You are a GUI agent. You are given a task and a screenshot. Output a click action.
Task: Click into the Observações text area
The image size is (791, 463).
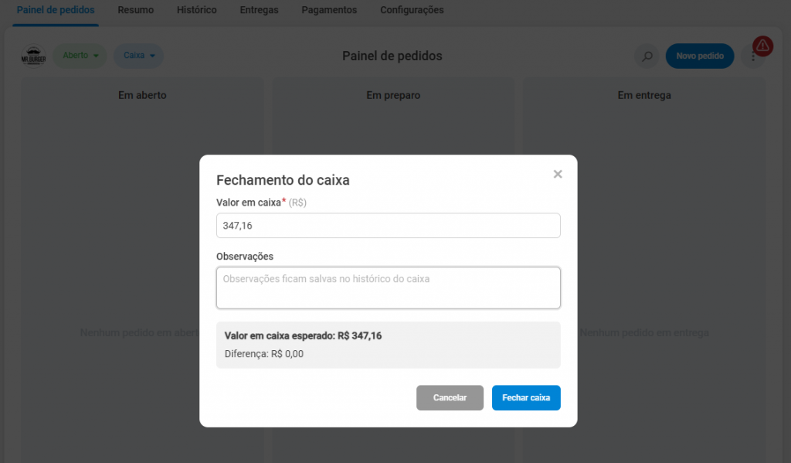pos(388,288)
